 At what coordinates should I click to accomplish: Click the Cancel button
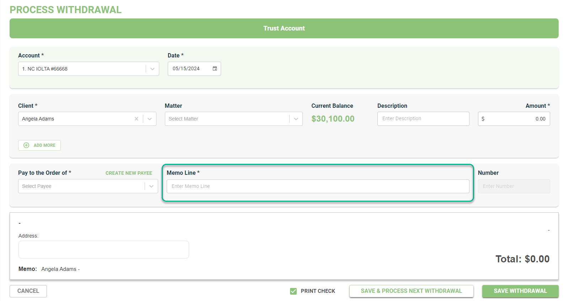pyautogui.click(x=28, y=291)
